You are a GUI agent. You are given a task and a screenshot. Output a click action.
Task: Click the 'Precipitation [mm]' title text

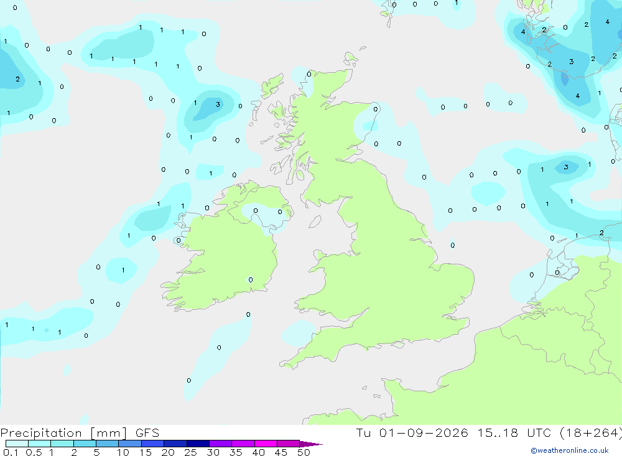(63, 433)
